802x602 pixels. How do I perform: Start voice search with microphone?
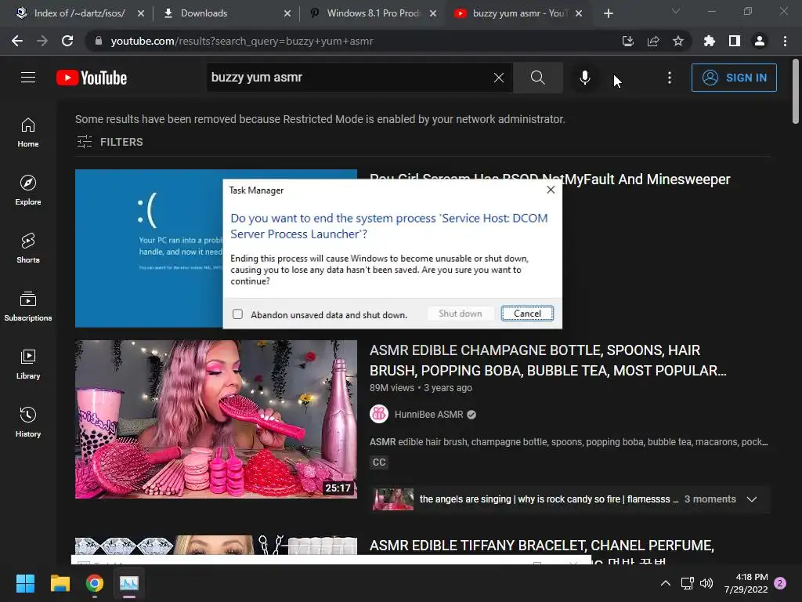point(584,78)
